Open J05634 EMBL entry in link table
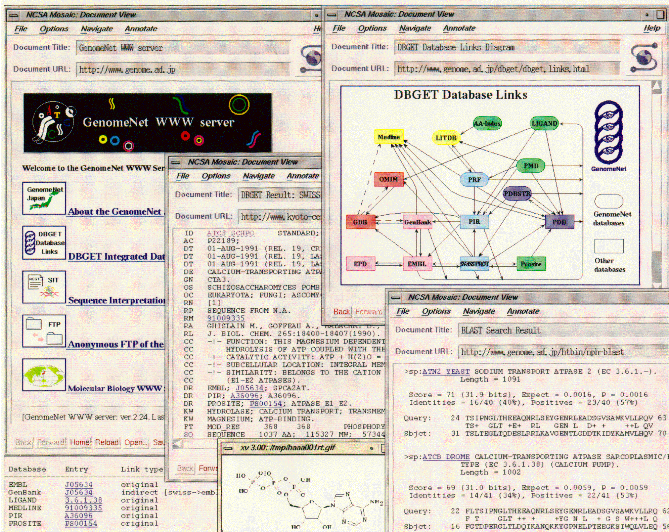 [x=79, y=485]
